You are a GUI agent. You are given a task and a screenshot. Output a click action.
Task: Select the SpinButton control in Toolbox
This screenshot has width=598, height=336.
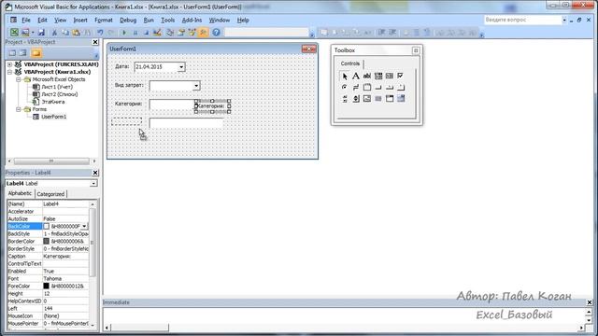coord(355,99)
